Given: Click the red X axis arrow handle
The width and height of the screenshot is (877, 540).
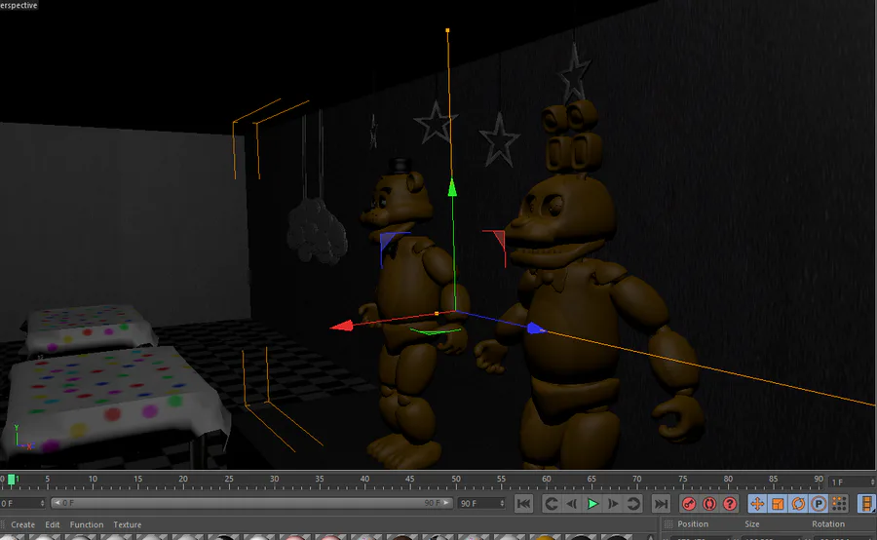Looking at the screenshot, I should [342, 326].
